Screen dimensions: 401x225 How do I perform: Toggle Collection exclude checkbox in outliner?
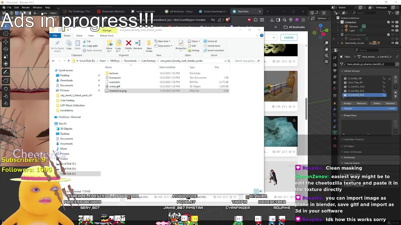[x=388, y=22]
